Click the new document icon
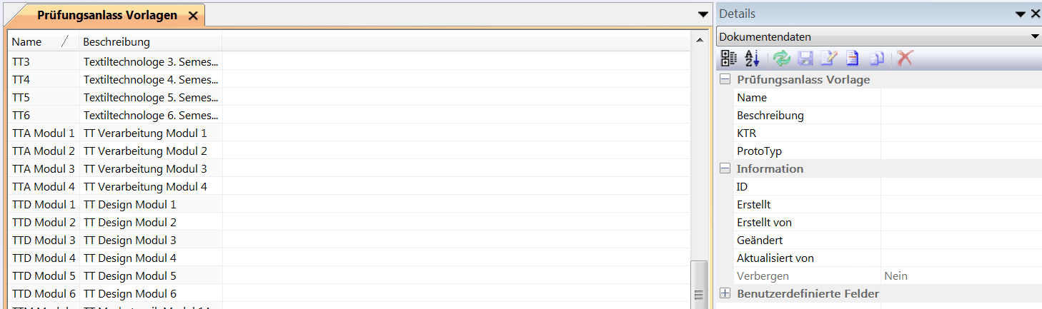The width and height of the screenshot is (1042, 309). click(853, 59)
